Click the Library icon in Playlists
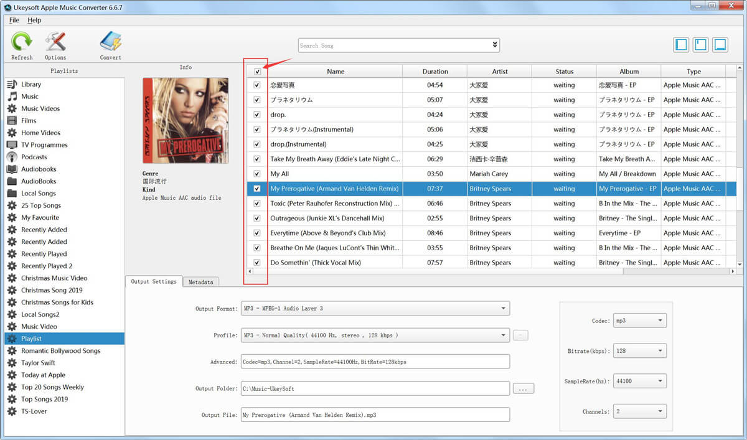The height and width of the screenshot is (440, 747). point(12,84)
